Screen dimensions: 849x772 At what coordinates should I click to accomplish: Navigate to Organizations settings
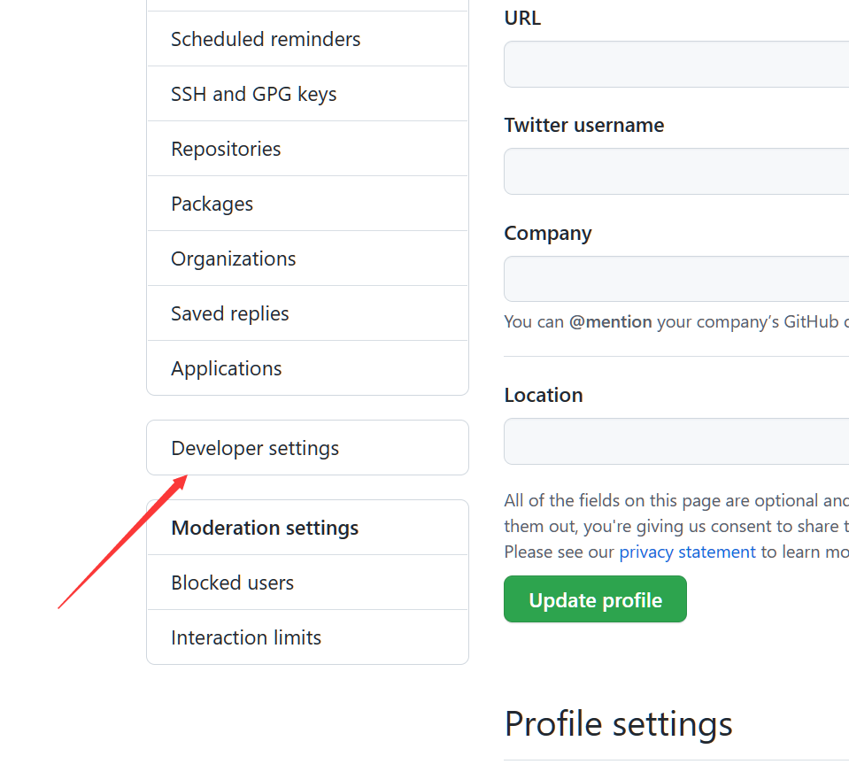[x=234, y=259]
